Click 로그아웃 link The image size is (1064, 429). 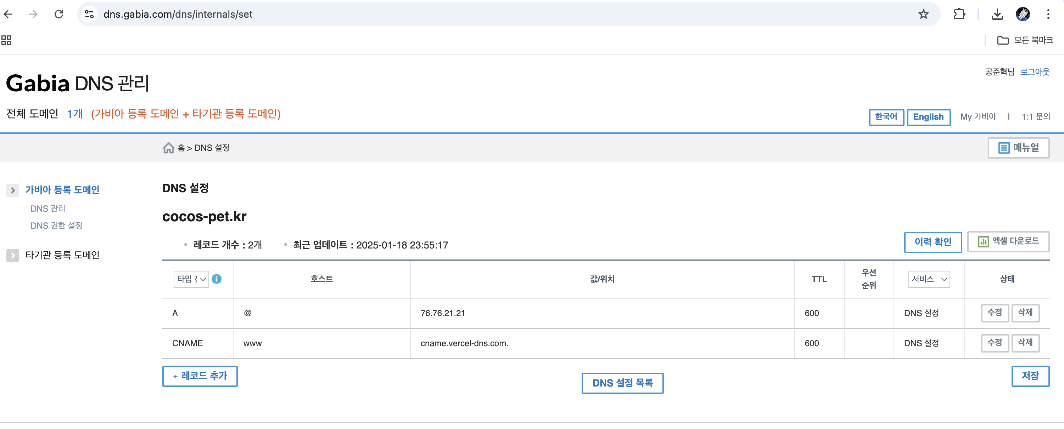tap(1034, 72)
